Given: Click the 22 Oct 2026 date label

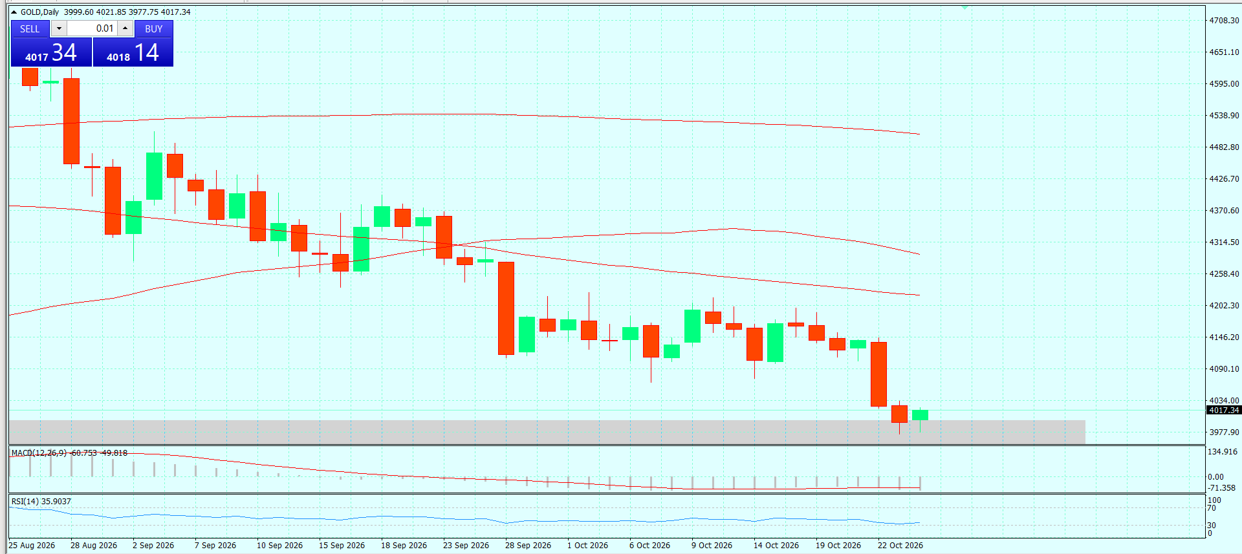Looking at the screenshot, I should tap(900, 546).
